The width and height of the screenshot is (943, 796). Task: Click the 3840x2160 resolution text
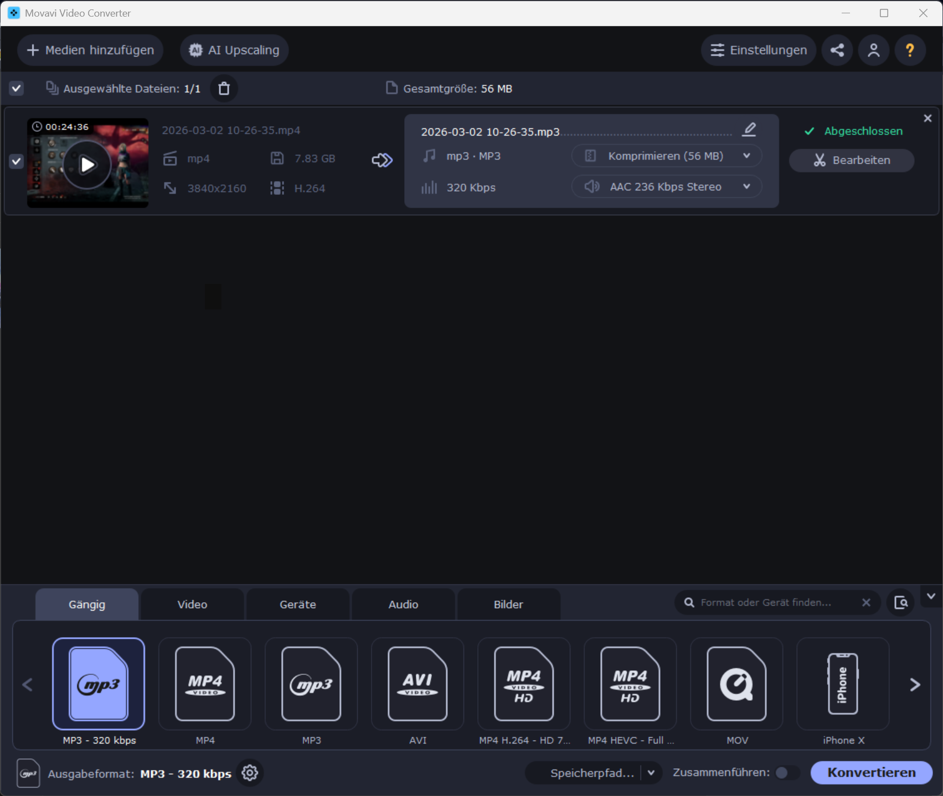(x=217, y=189)
